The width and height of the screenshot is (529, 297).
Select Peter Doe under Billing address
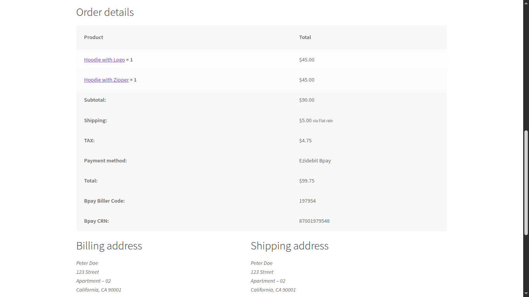point(87,263)
